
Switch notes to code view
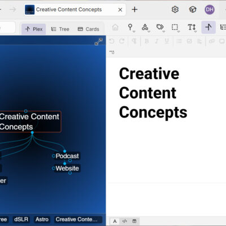tap(124, 221)
